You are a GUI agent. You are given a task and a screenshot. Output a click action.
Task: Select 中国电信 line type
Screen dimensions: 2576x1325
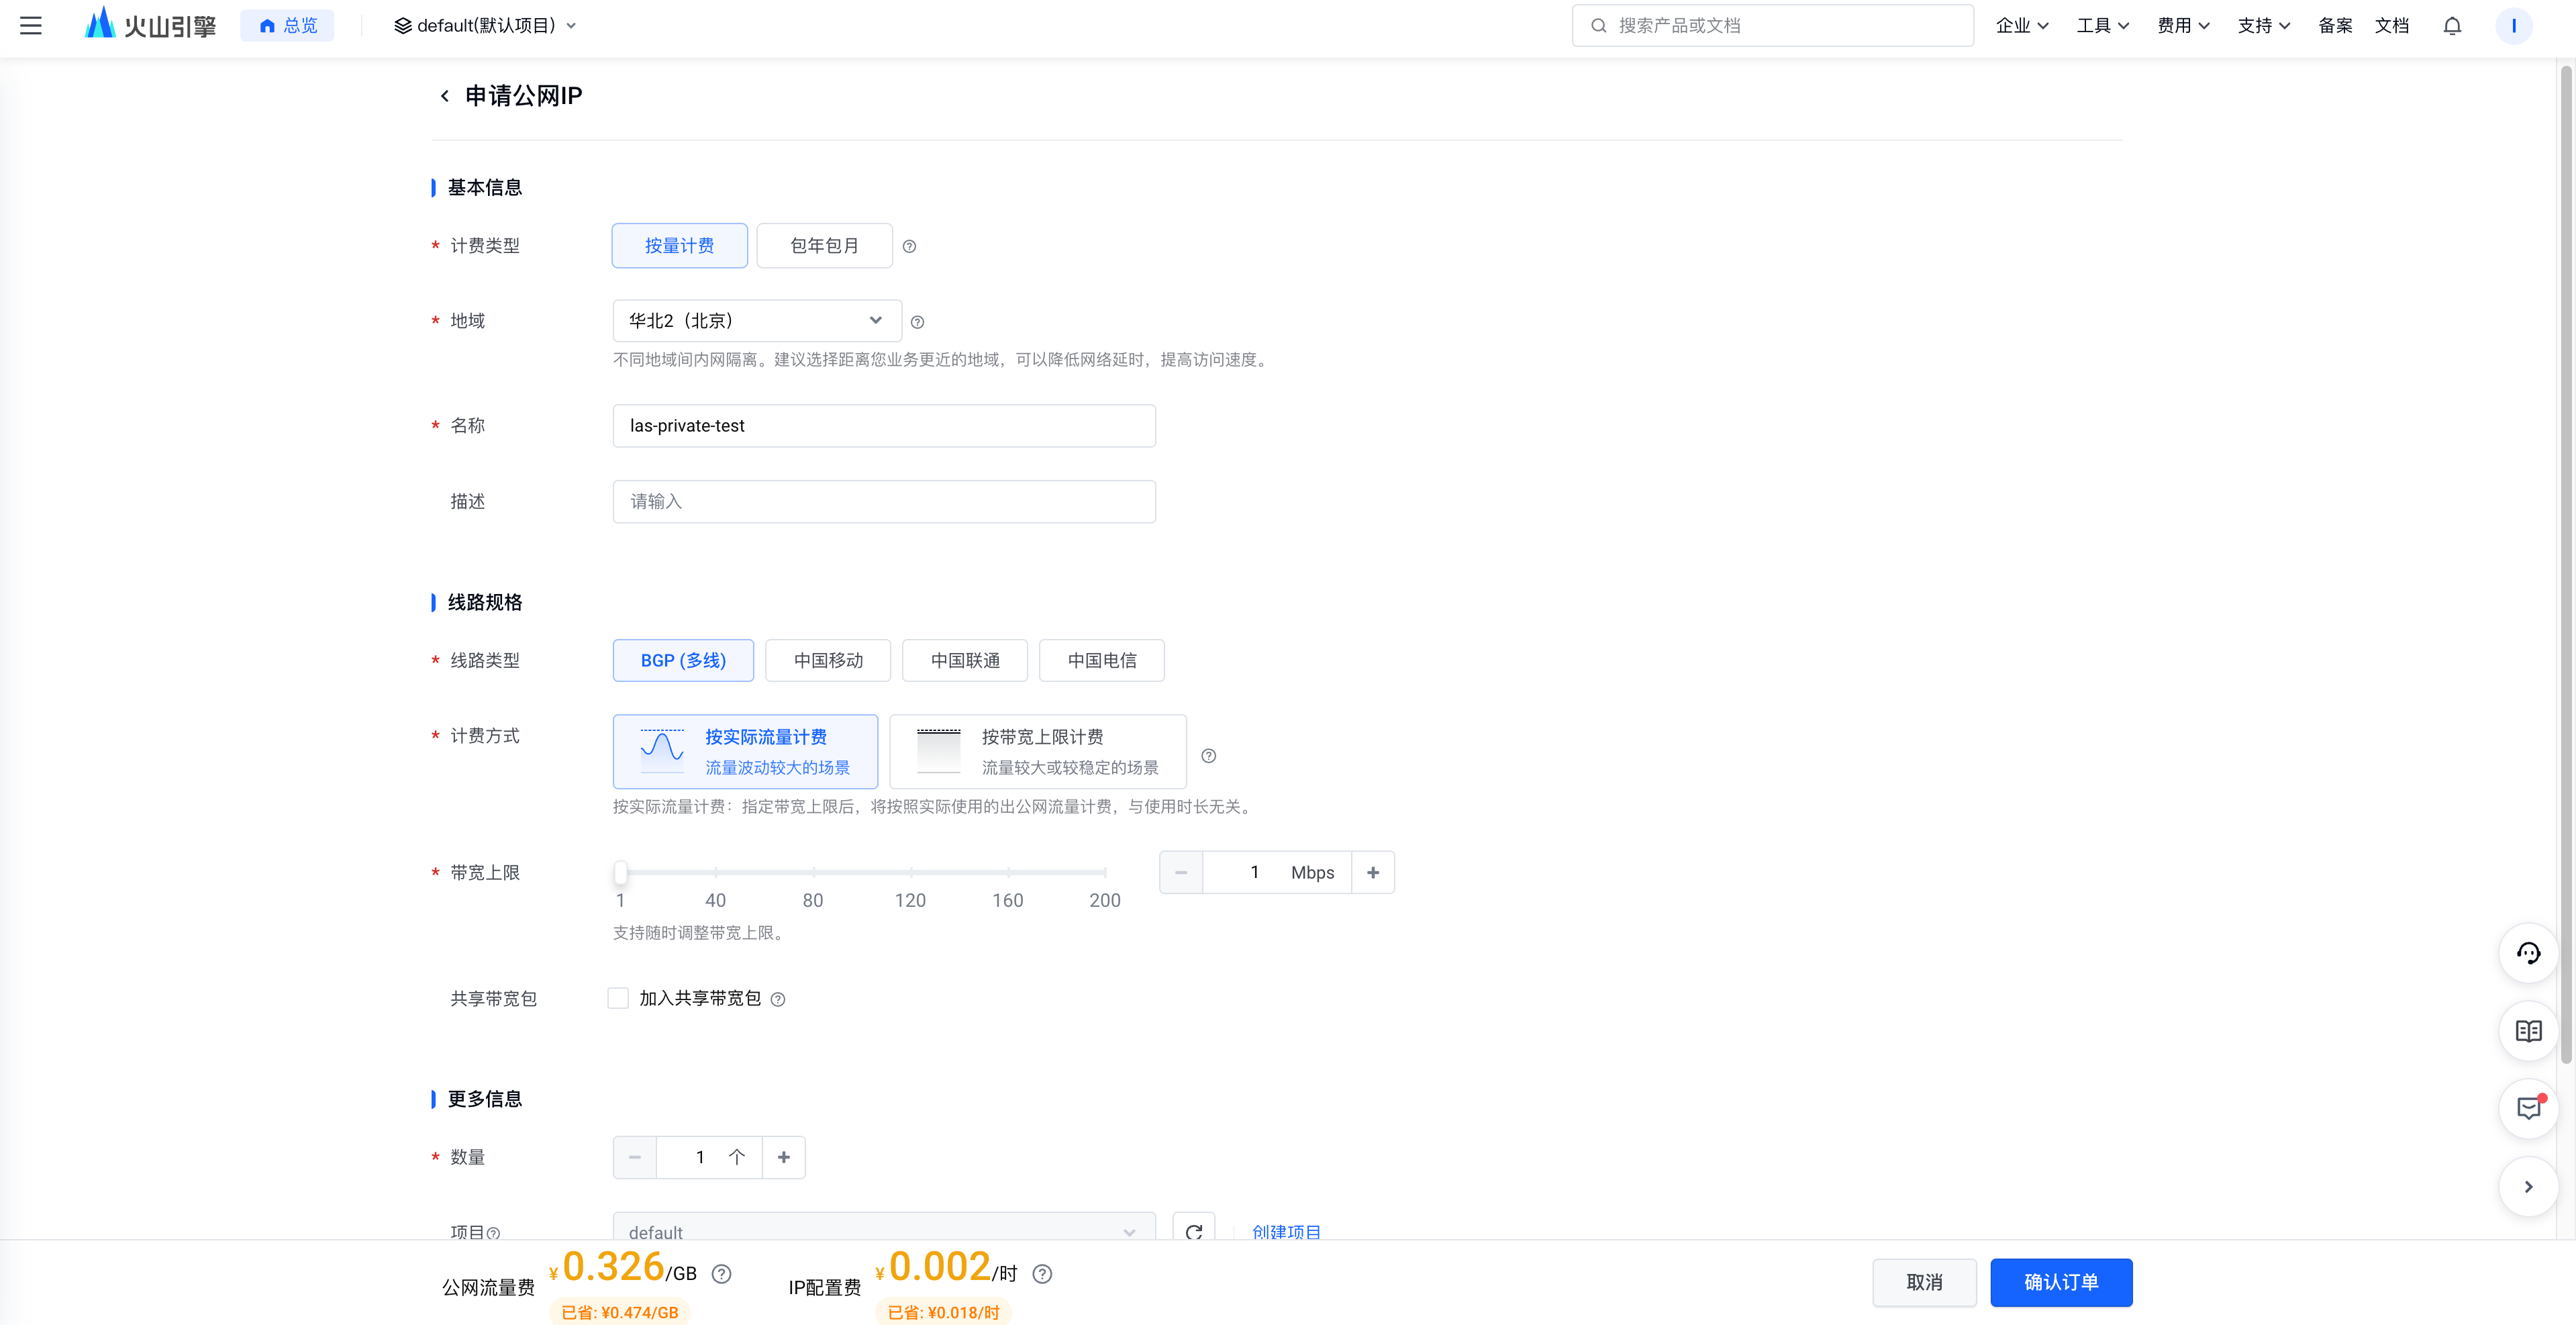1102,661
